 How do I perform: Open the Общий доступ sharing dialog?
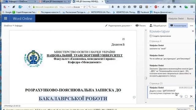point(158,26)
